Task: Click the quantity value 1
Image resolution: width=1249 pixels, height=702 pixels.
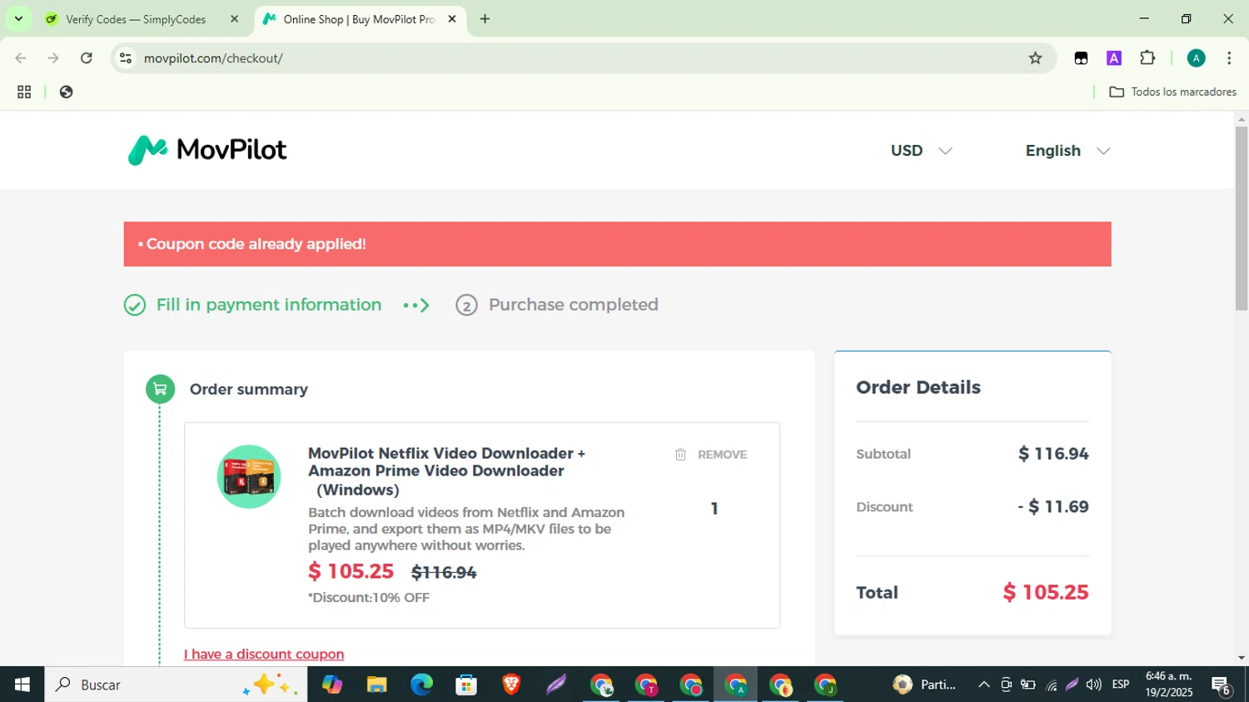Action: point(714,509)
